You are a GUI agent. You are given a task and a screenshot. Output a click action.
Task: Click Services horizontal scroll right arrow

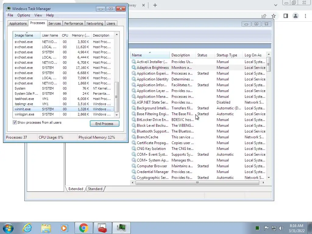[x=264, y=183]
